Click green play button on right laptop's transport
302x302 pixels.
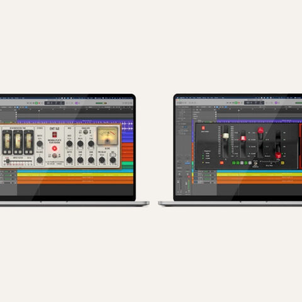[236, 103]
